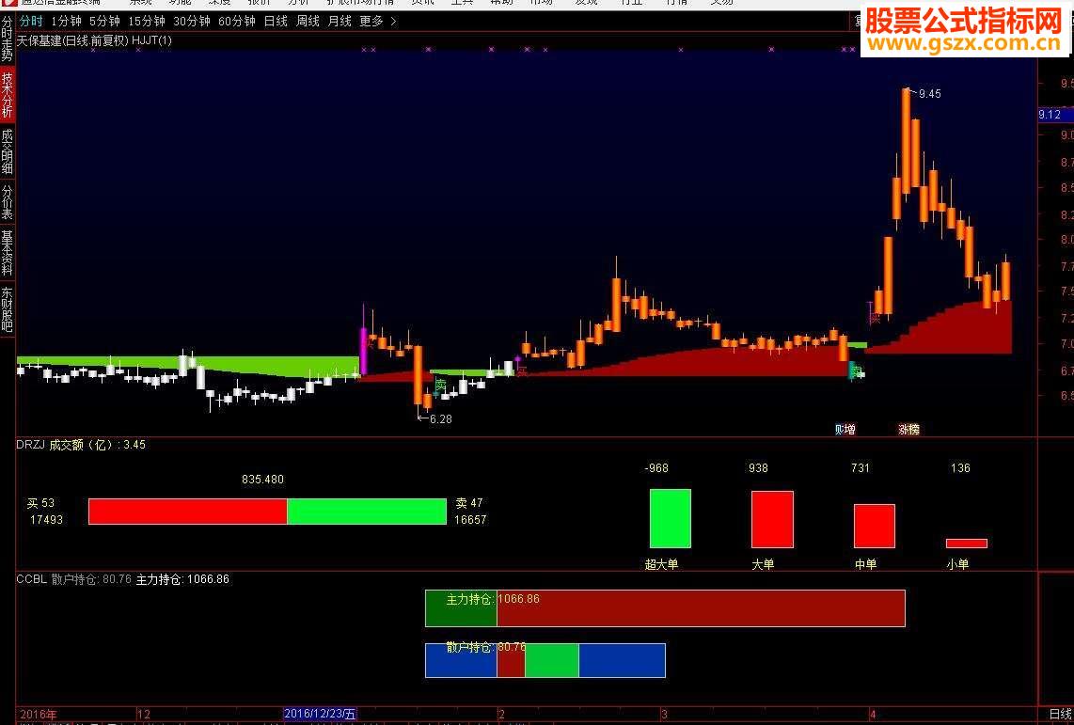Switch to the 分时 period tab
Image resolution: width=1074 pixels, height=725 pixels.
[31, 22]
